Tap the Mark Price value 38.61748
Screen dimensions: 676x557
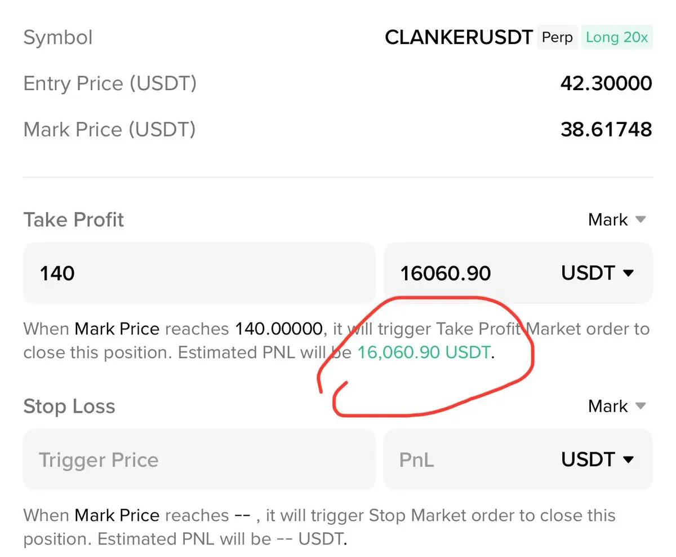[x=606, y=130]
